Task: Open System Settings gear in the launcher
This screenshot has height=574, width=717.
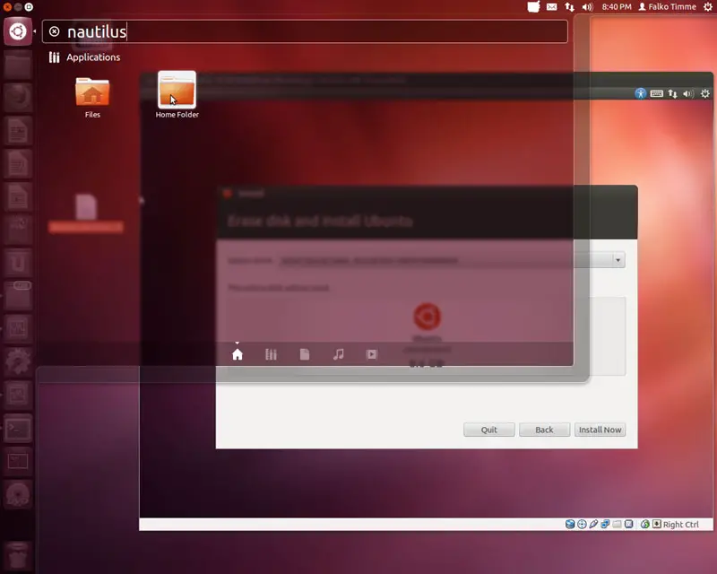Action: [18, 362]
